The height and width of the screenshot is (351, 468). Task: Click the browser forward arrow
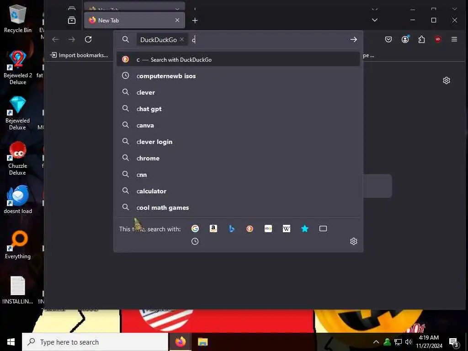click(x=72, y=39)
